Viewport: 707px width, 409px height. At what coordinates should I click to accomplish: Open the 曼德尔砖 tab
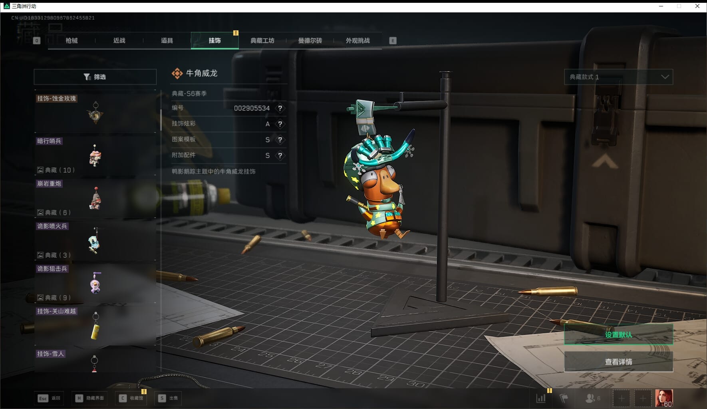[310, 40]
